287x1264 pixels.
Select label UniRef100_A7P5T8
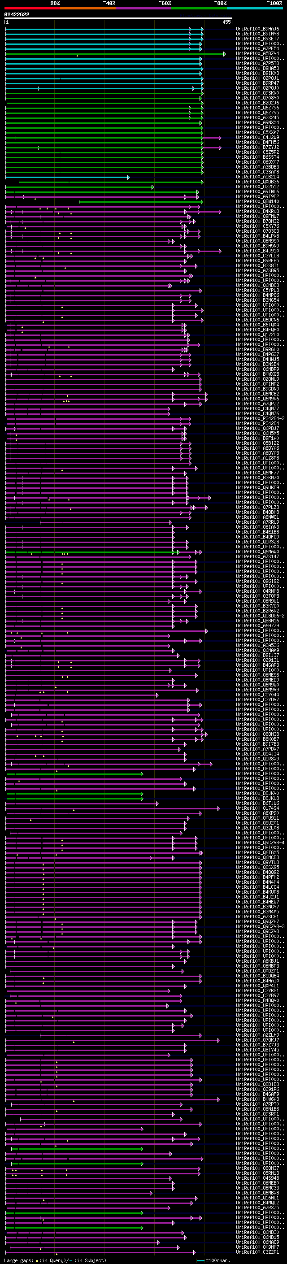pyautogui.click(x=257, y=63)
